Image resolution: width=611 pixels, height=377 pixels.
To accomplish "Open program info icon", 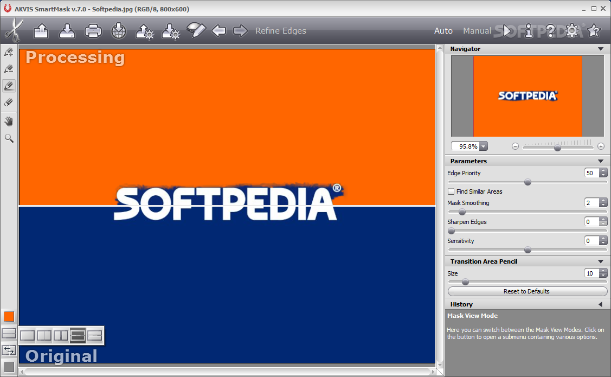I will pos(529,30).
